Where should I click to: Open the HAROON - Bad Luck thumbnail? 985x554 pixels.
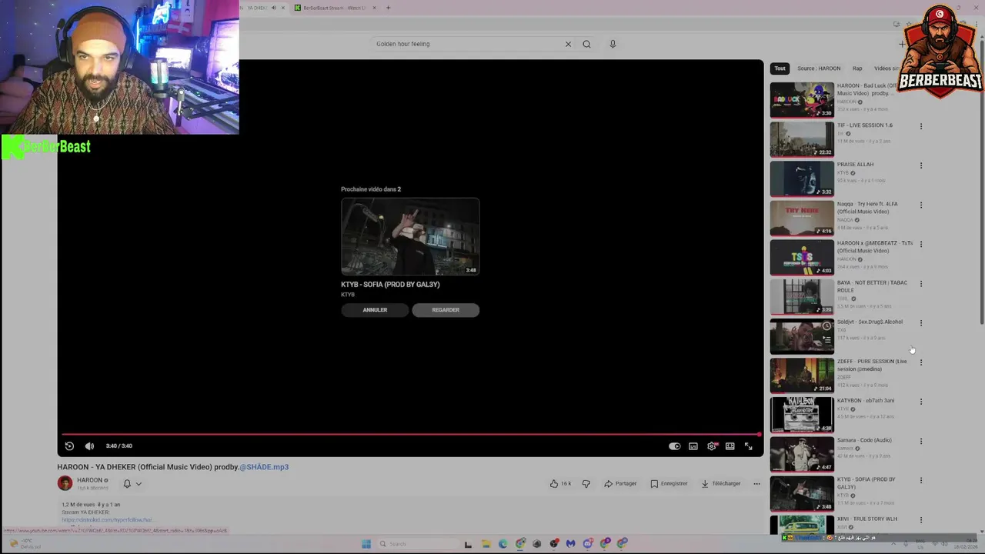(802, 100)
